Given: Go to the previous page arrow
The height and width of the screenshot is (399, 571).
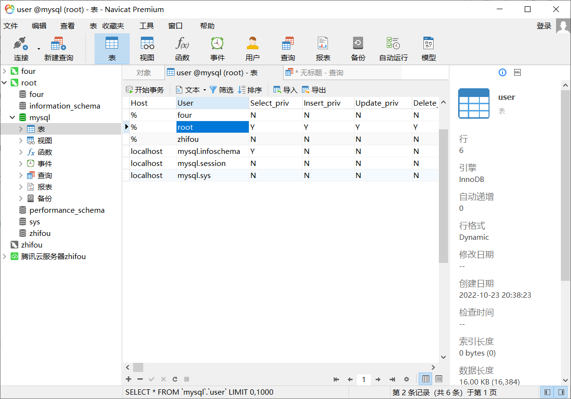Looking at the screenshot, I should [x=350, y=379].
